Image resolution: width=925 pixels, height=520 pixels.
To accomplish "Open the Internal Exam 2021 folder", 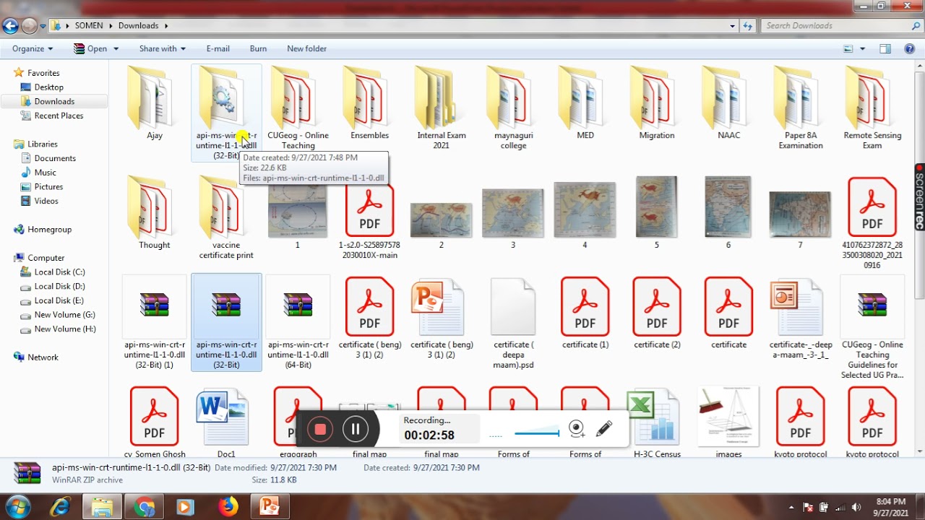I will (x=441, y=108).
